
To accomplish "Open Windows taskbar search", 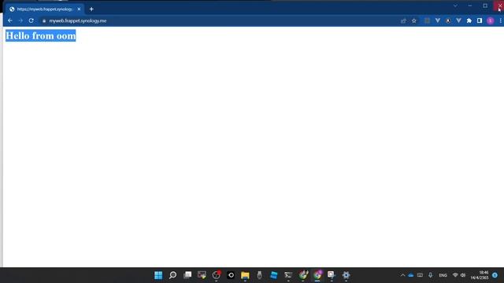I will click(x=173, y=275).
